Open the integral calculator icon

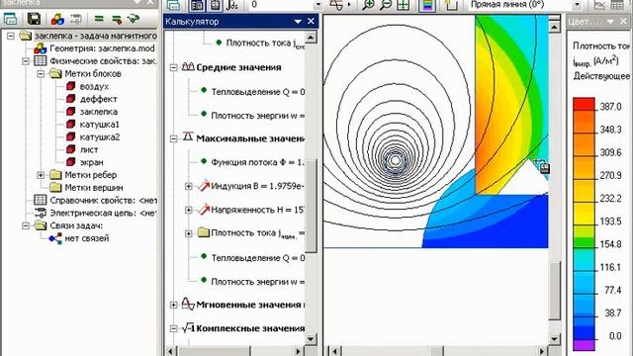click(x=232, y=5)
